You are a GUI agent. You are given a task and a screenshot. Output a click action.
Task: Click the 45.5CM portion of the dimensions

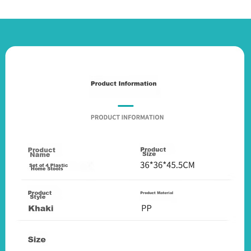(181, 165)
